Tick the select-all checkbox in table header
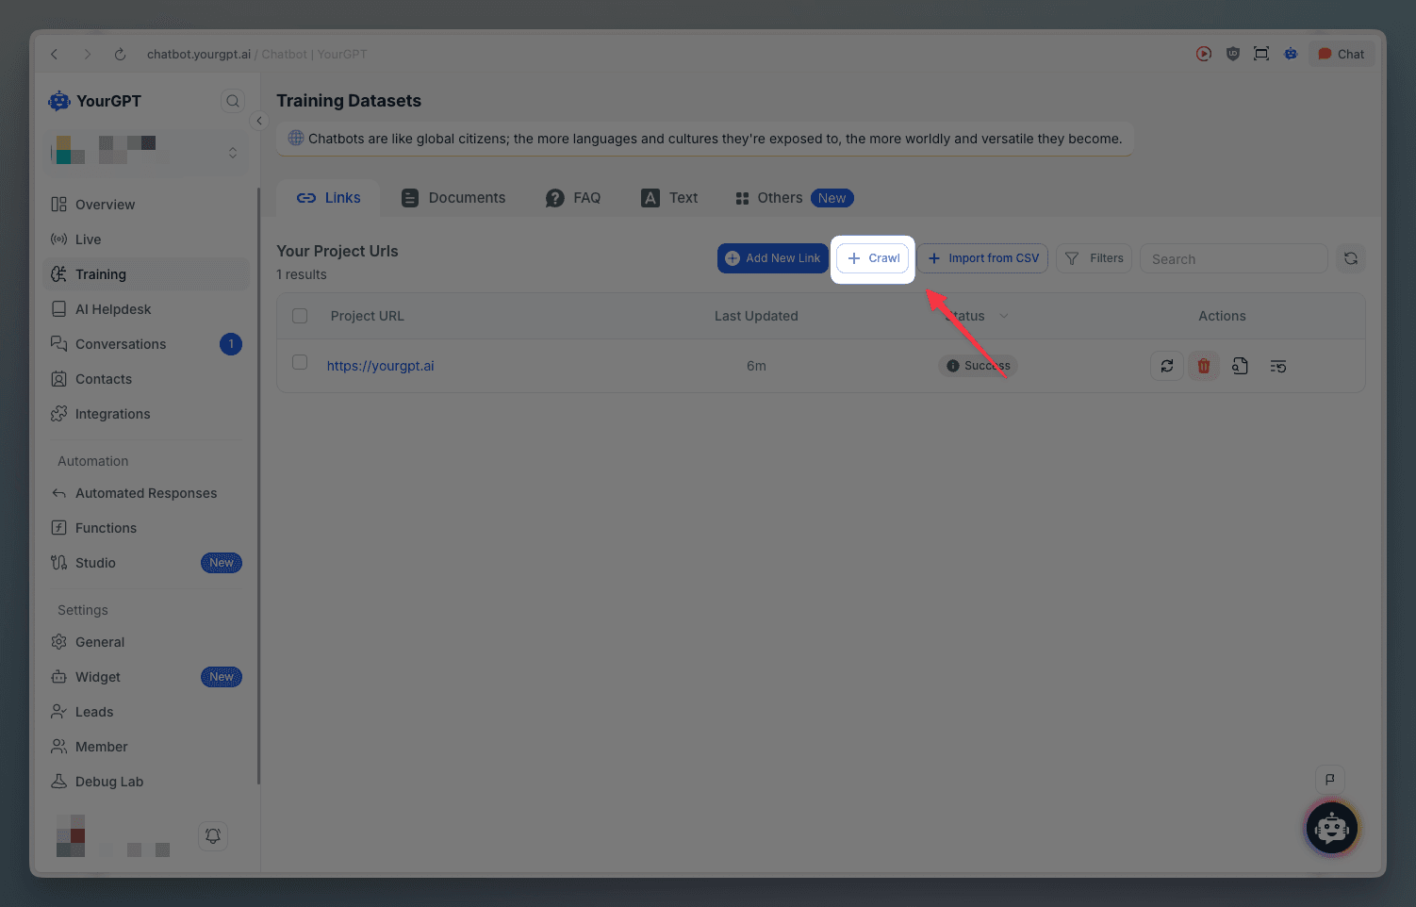1416x907 pixels. coord(300,316)
